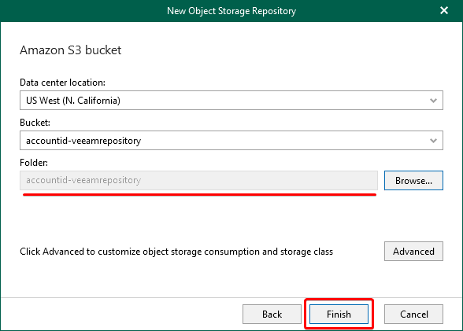Click the Bucket: label

(35, 123)
